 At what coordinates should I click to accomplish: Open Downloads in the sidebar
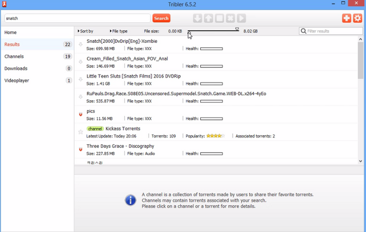(16, 68)
